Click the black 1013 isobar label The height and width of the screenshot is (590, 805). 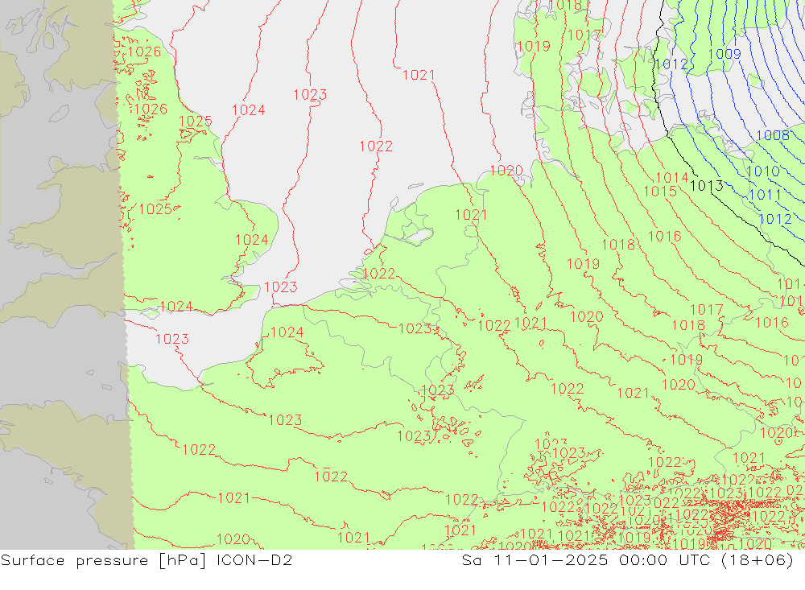[707, 185]
